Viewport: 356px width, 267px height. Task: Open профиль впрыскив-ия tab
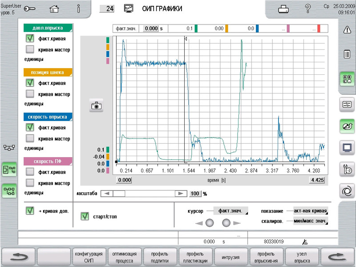[266, 257]
